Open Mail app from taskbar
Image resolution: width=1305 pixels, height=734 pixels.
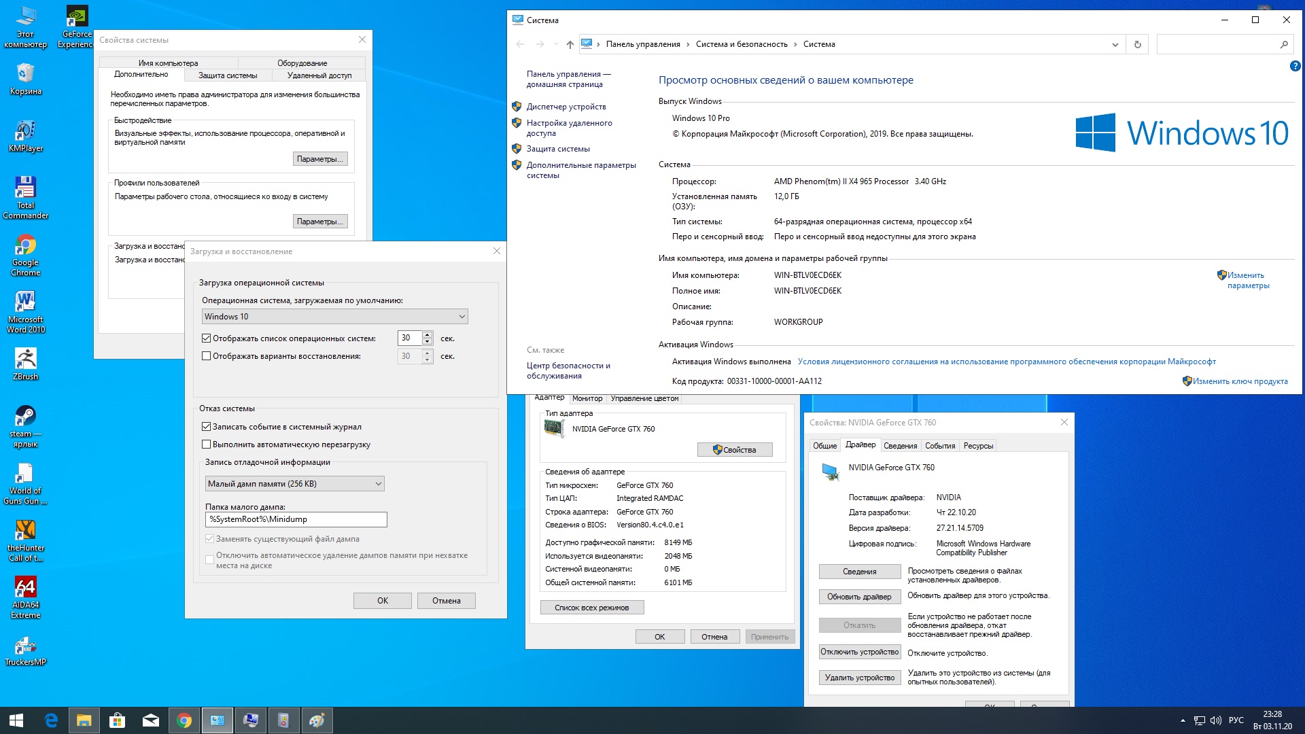click(x=150, y=720)
